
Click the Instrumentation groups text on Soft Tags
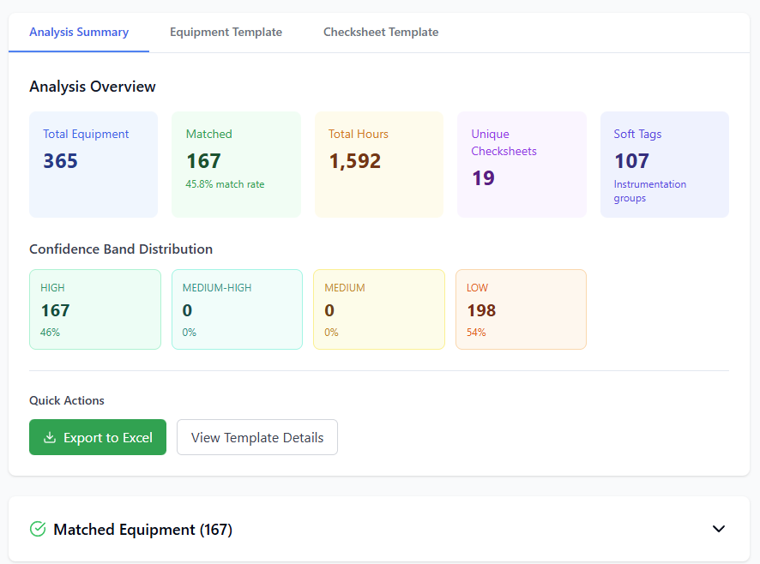tap(649, 190)
